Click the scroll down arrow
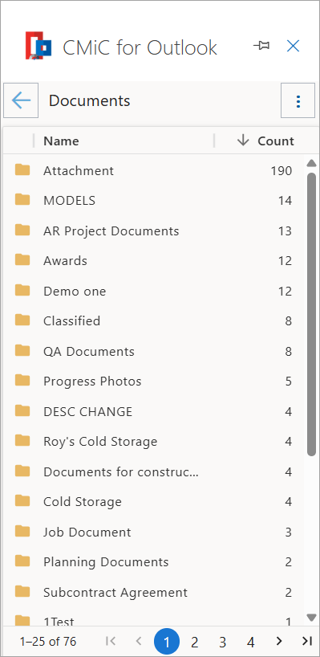 point(311,618)
